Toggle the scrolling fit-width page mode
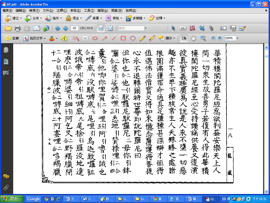Viewport: 270px width, 203px height. (x=100, y=28)
